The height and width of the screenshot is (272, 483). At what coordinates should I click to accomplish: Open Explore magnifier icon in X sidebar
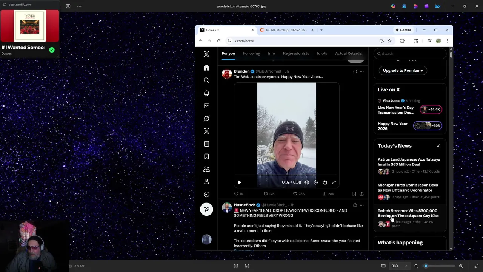[206, 80]
